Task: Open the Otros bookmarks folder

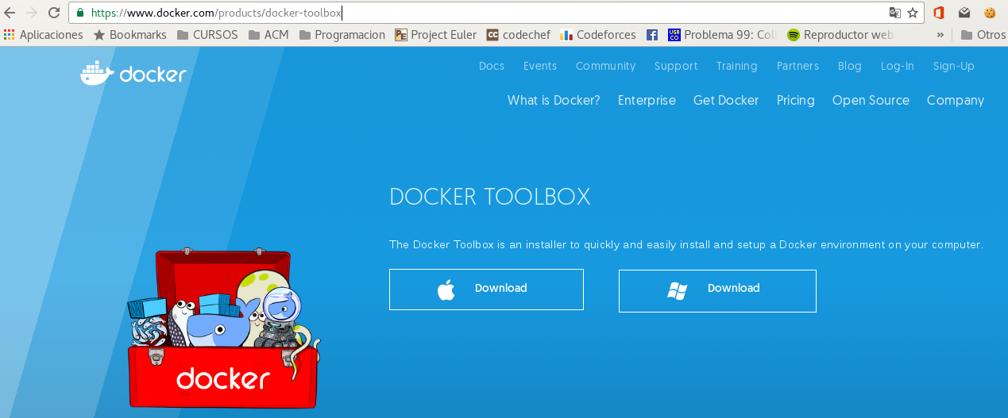Action: (x=983, y=35)
